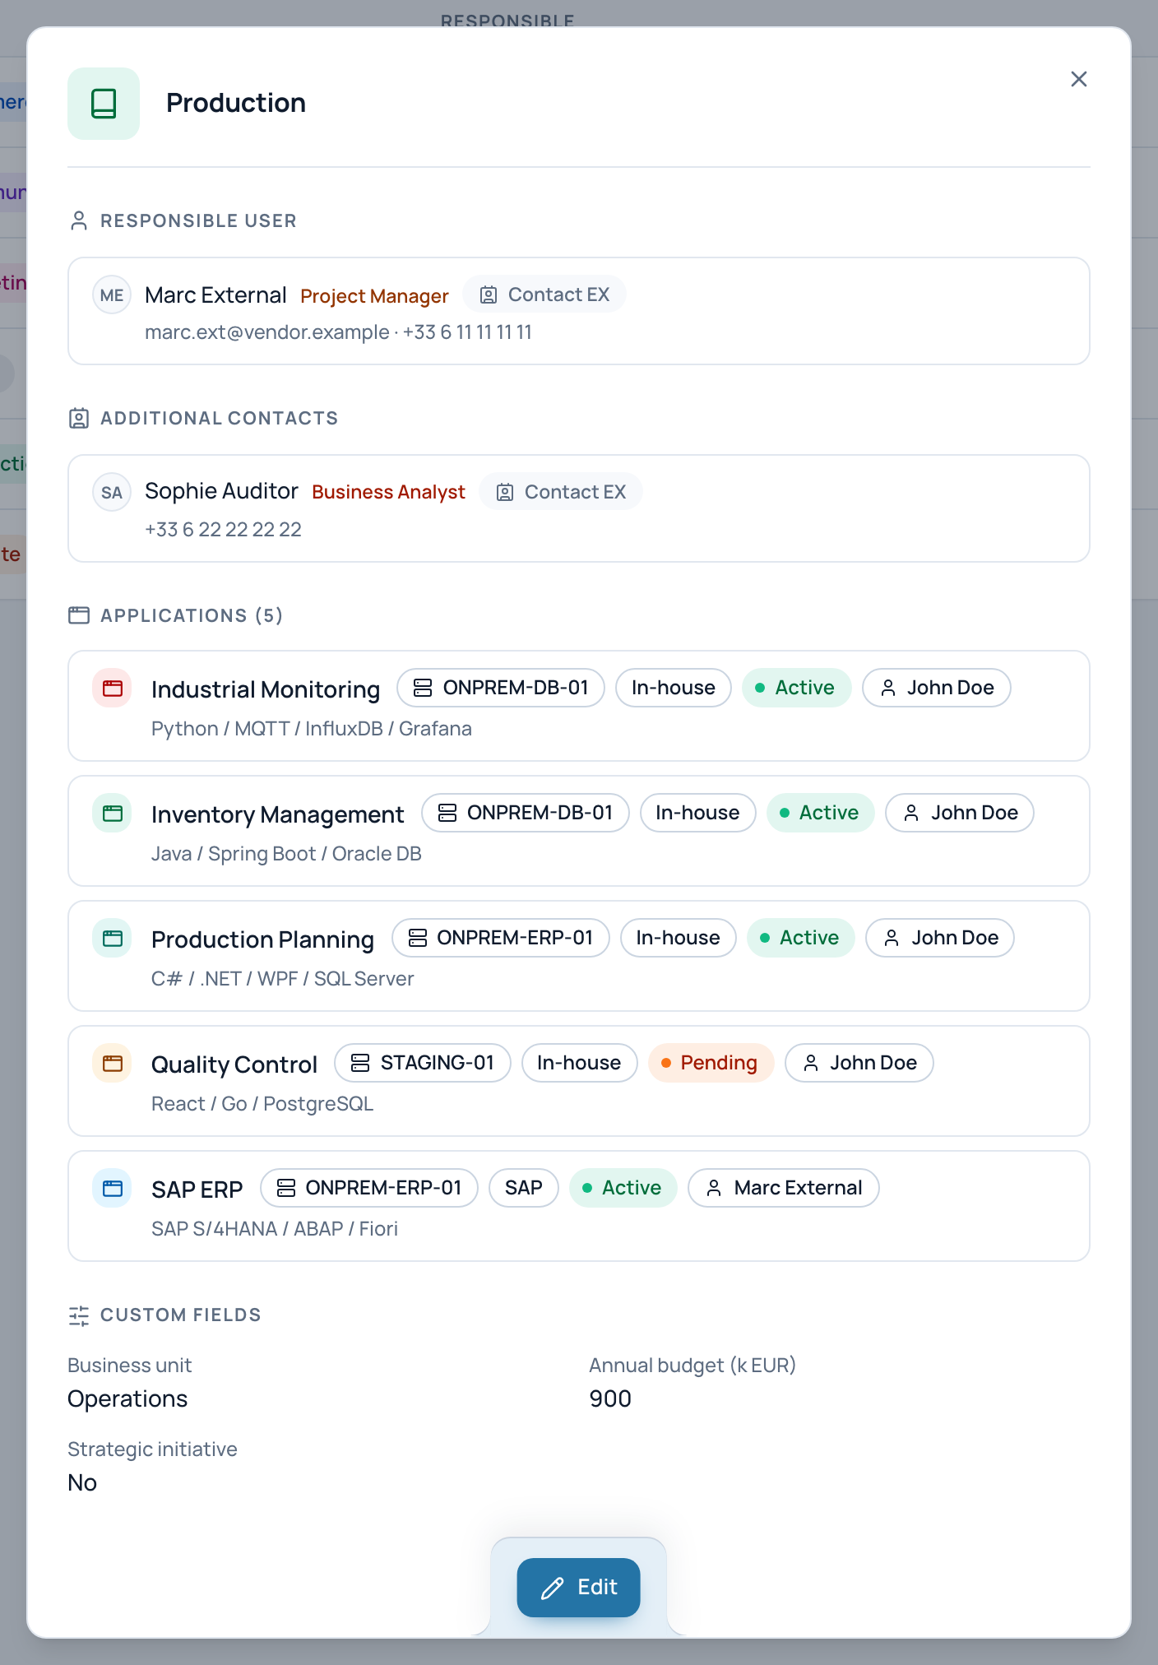
Task: Click the Active status on Production Planning
Action: [x=801, y=938]
